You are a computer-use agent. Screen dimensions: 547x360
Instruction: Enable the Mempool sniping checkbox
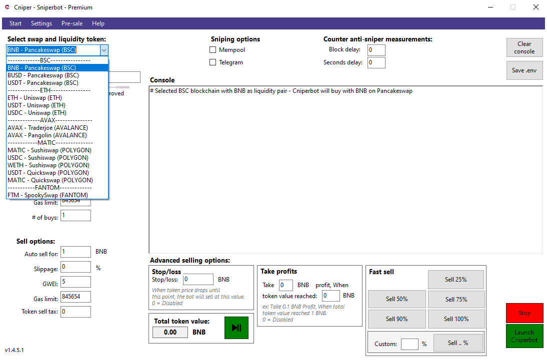click(213, 50)
